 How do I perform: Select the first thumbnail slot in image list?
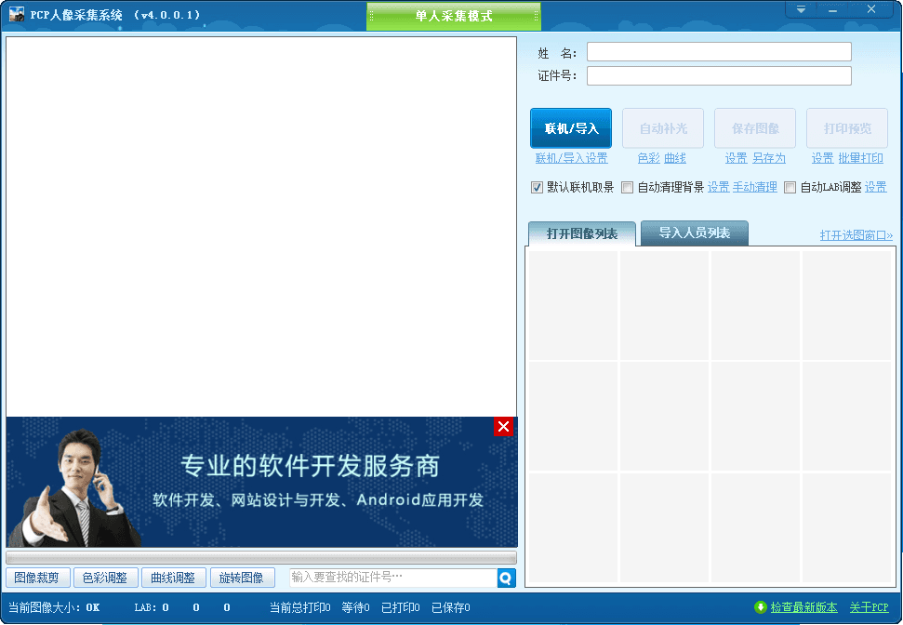pos(573,305)
